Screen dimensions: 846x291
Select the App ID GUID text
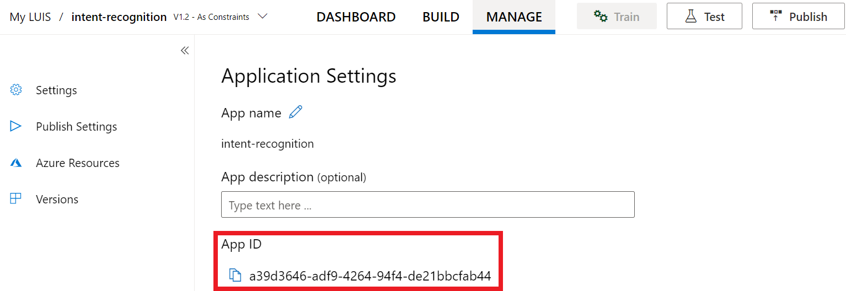(370, 276)
